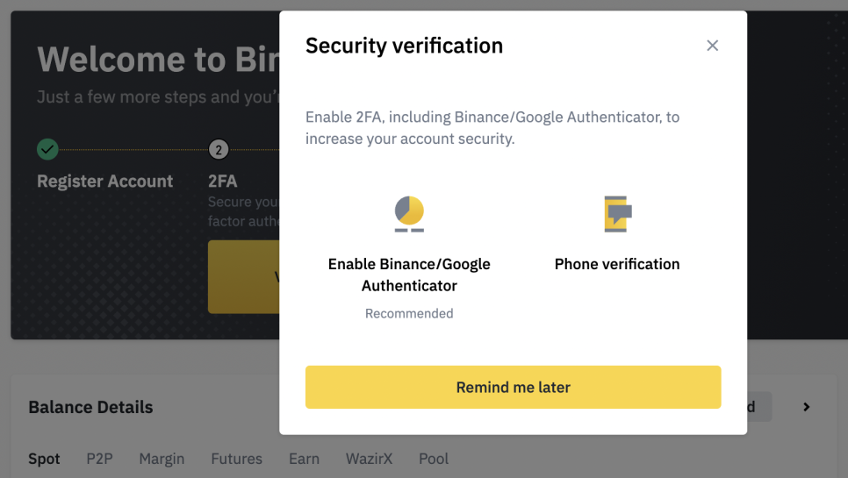Click the Recommended label under Authenticator

point(409,313)
